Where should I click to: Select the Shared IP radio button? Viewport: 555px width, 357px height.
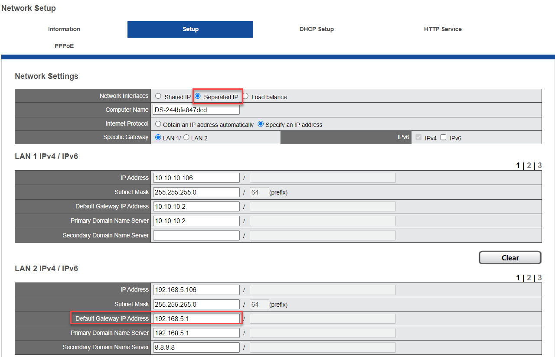(158, 97)
